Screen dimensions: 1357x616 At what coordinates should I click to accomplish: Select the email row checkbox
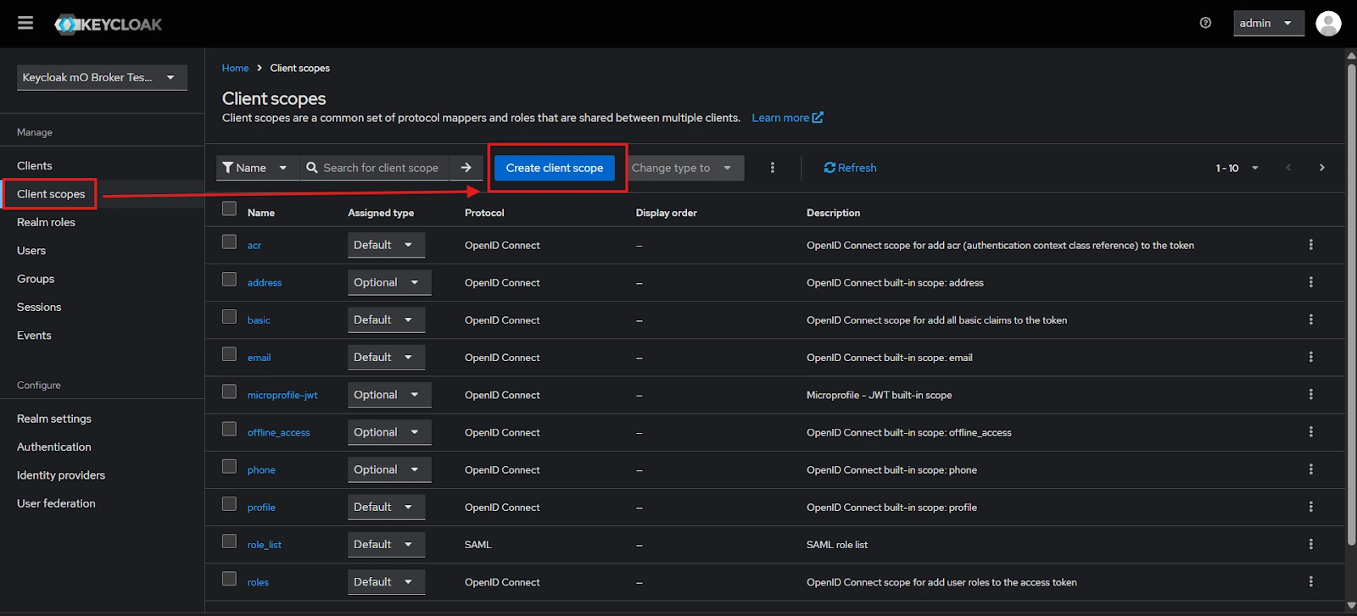pos(229,353)
